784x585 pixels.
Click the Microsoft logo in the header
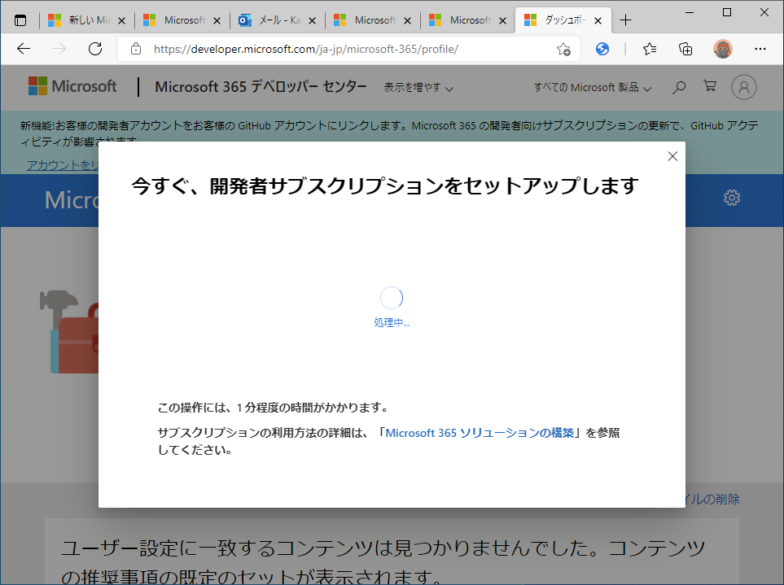(x=72, y=86)
